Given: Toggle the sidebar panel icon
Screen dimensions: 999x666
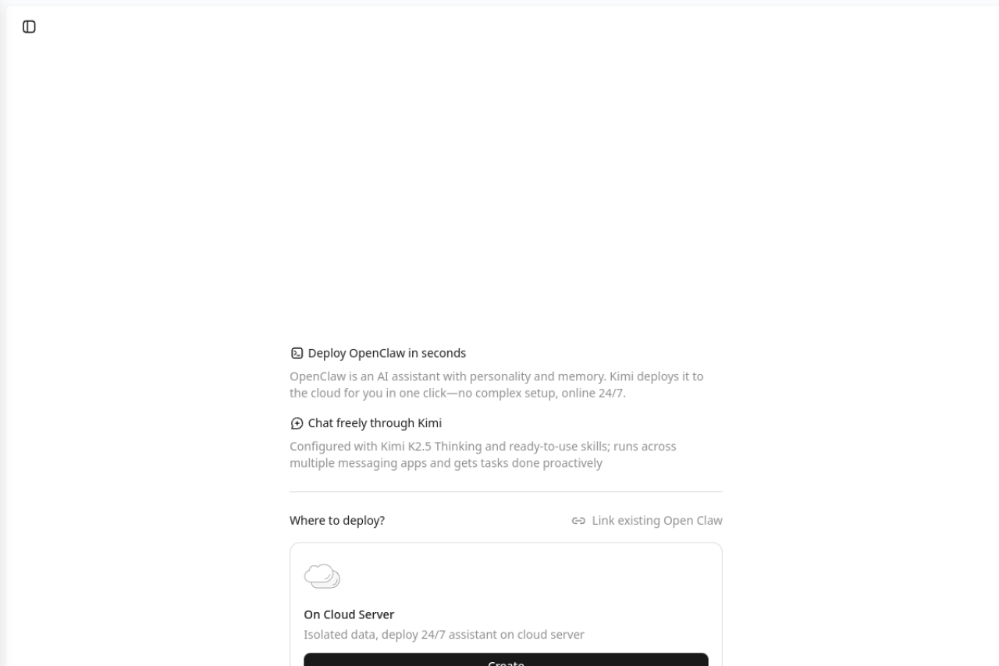Looking at the screenshot, I should [29, 27].
